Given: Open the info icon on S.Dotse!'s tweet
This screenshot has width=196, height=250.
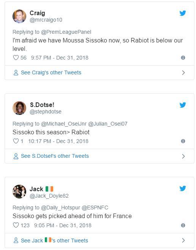Looking at the screenshot, I should click(x=183, y=141).
